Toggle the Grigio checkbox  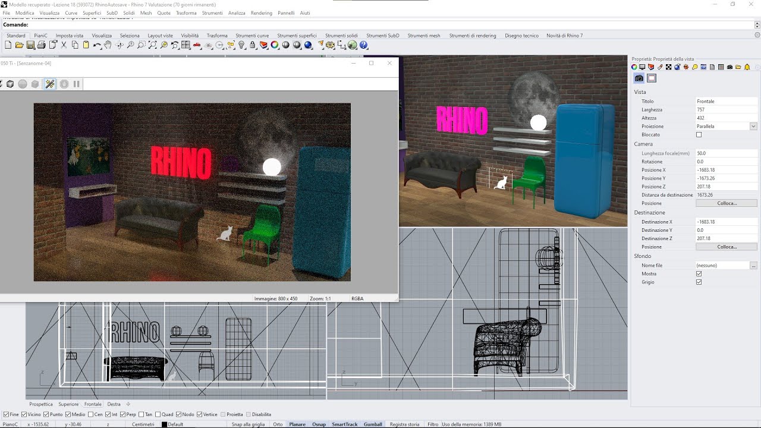(x=699, y=282)
